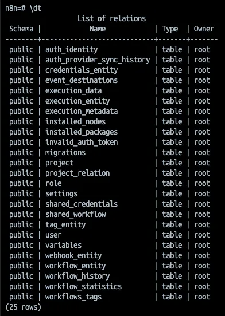The width and height of the screenshot is (225, 316).
Task: Select invalid_auth_token entry
Action: (x=82, y=143)
